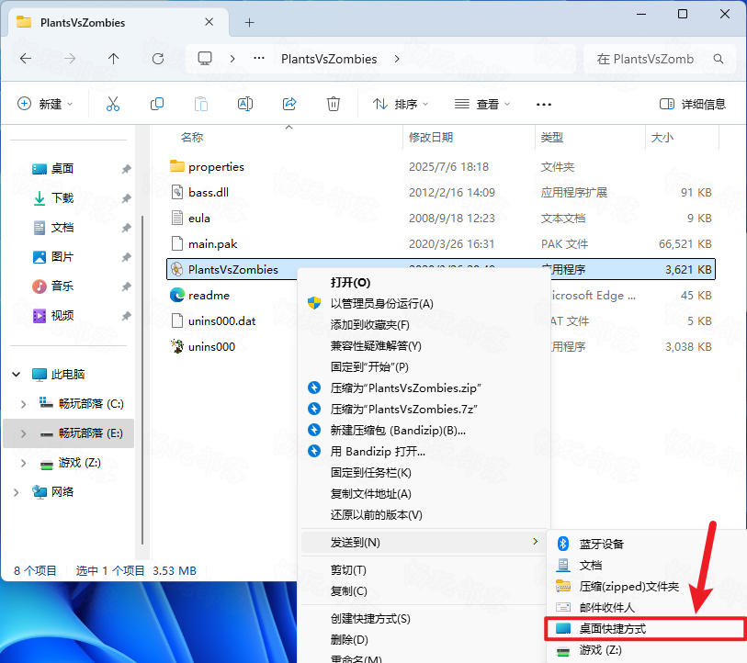This screenshot has width=747, height=663.
Task: Go up one folder level
Action: tap(113, 59)
